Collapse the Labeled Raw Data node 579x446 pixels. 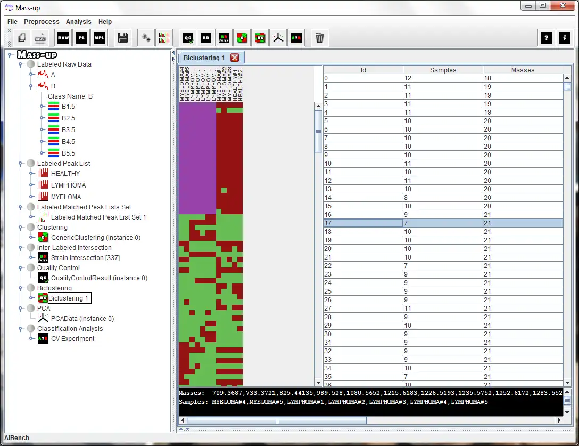21,64
